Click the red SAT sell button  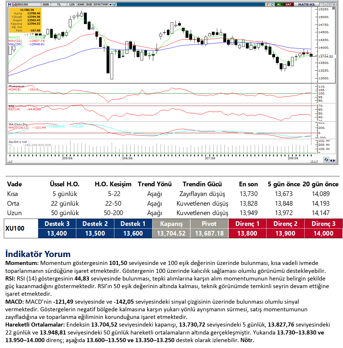[288, 4]
